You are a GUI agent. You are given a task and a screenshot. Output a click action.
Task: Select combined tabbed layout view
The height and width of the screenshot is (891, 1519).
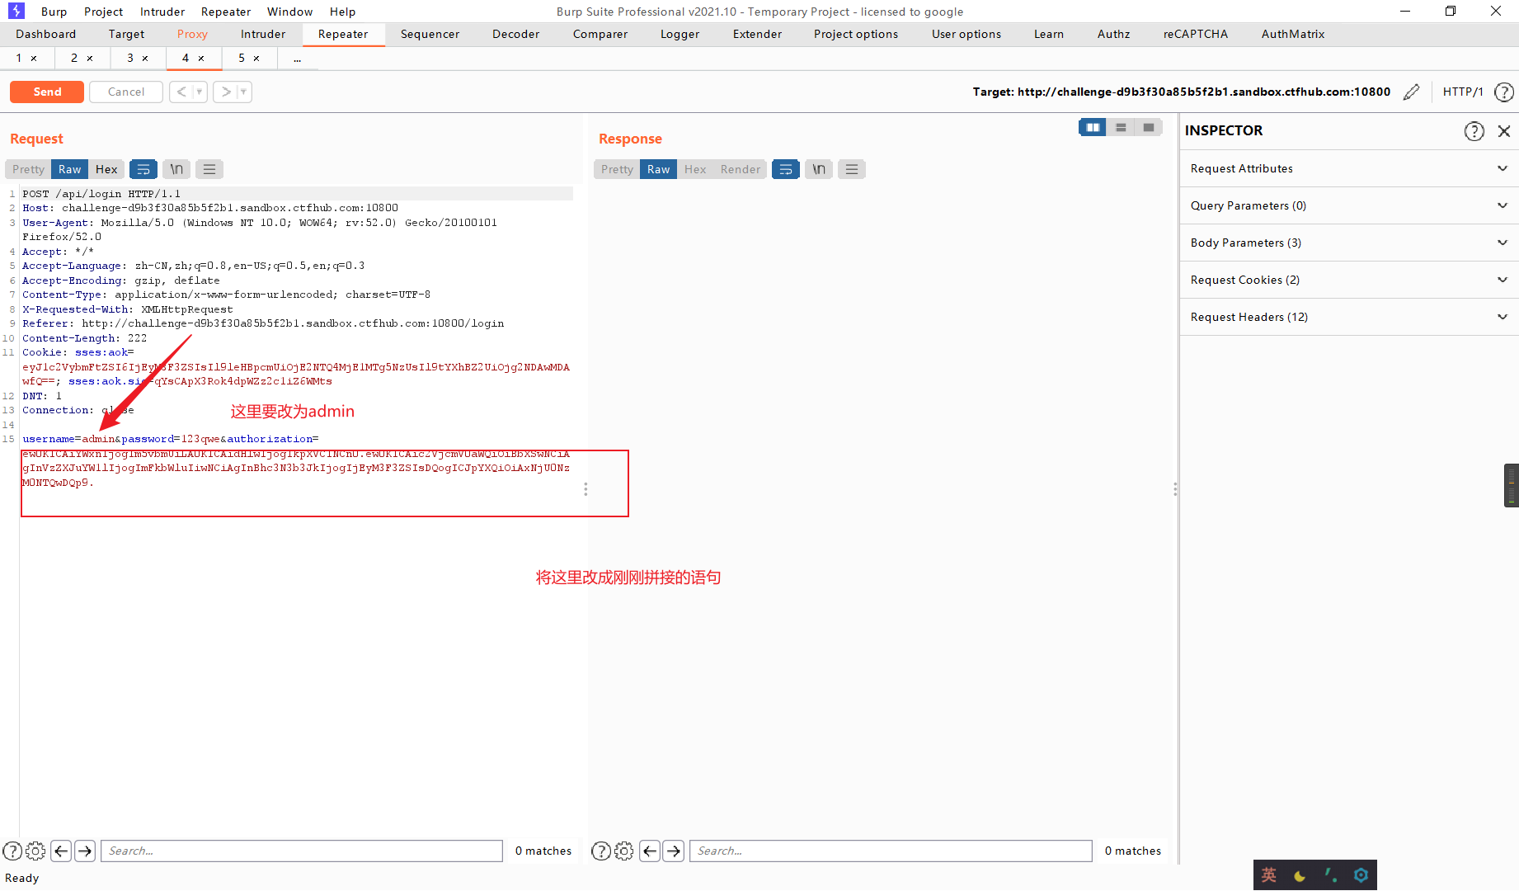[1149, 127]
